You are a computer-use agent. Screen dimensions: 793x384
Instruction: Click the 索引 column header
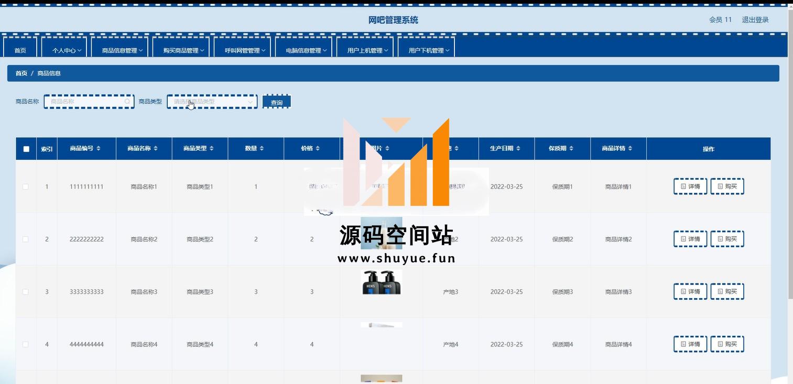[47, 149]
